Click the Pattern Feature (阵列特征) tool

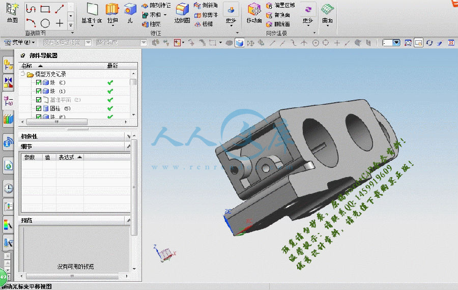pos(156,5)
